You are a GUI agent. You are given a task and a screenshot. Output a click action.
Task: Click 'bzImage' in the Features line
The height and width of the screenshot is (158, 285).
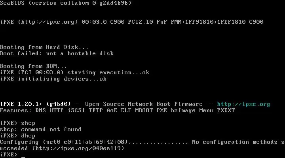[183, 111]
